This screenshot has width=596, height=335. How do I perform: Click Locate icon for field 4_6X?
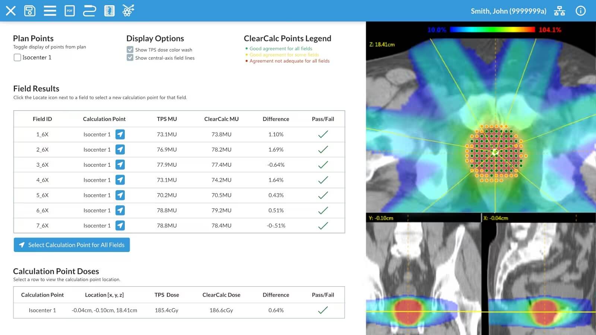click(120, 180)
